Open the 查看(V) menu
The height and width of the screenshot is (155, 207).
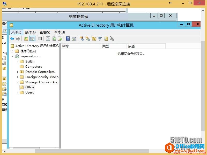click(x=45, y=32)
